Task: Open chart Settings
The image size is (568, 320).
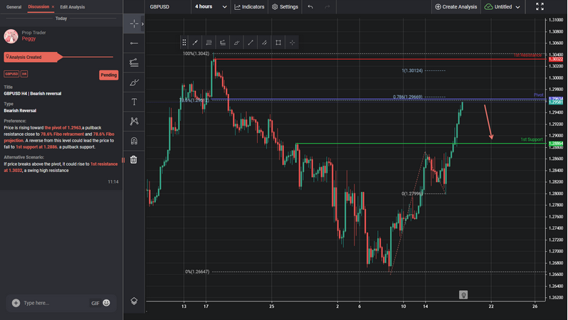Action: point(285,7)
